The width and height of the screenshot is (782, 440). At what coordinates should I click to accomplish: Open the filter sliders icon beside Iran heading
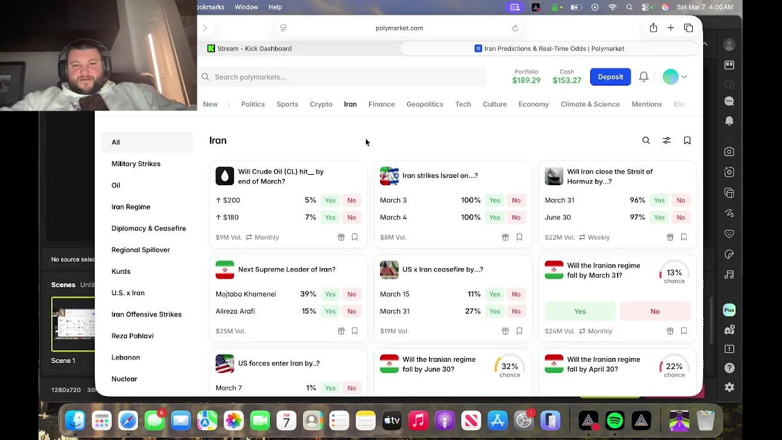[667, 141]
